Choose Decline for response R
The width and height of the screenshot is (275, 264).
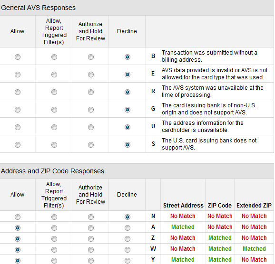pos(128,92)
